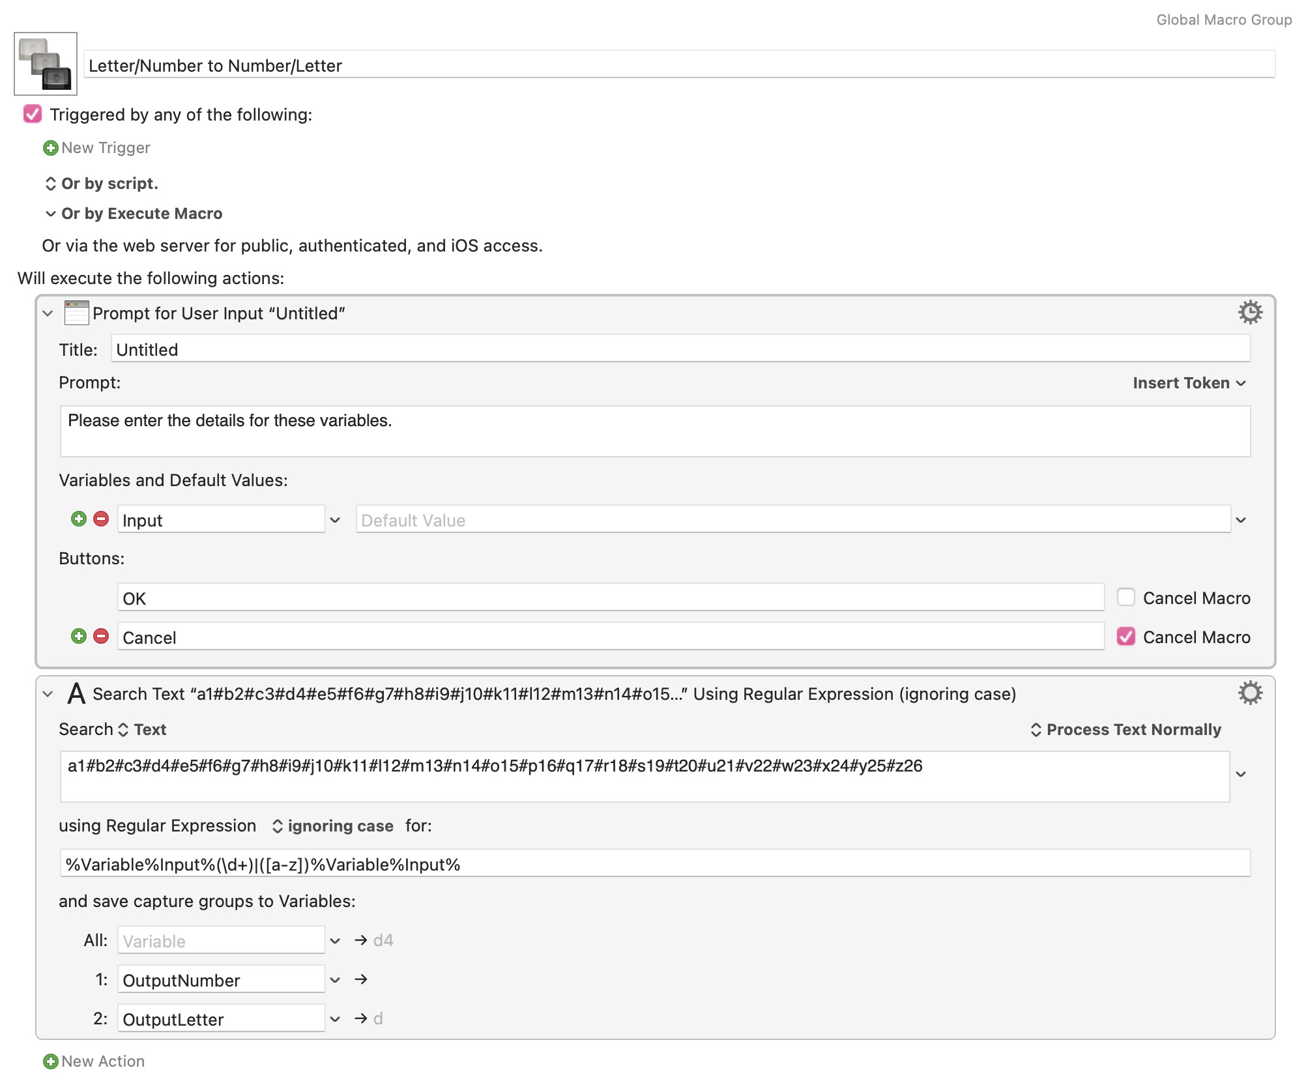
Task: Collapse the Search Text action
Action: [x=48, y=694]
